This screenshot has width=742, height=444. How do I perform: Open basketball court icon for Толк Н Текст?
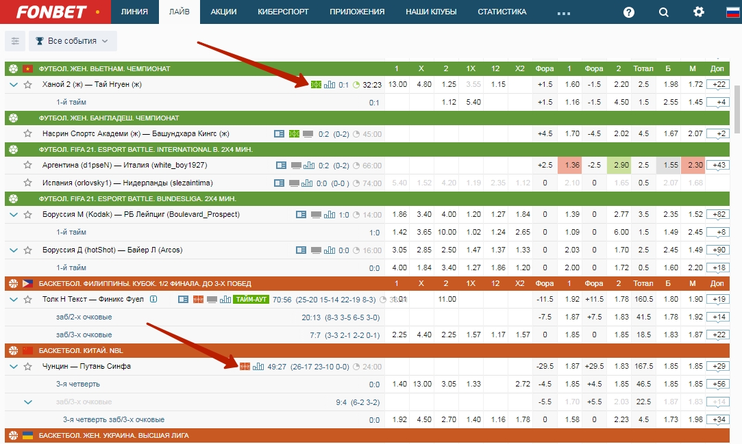pyautogui.click(x=198, y=300)
